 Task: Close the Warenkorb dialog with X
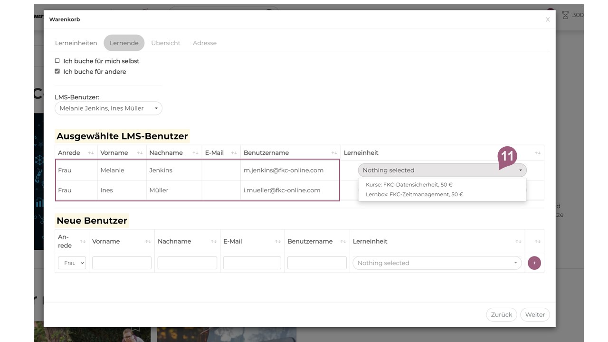pos(548,19)
